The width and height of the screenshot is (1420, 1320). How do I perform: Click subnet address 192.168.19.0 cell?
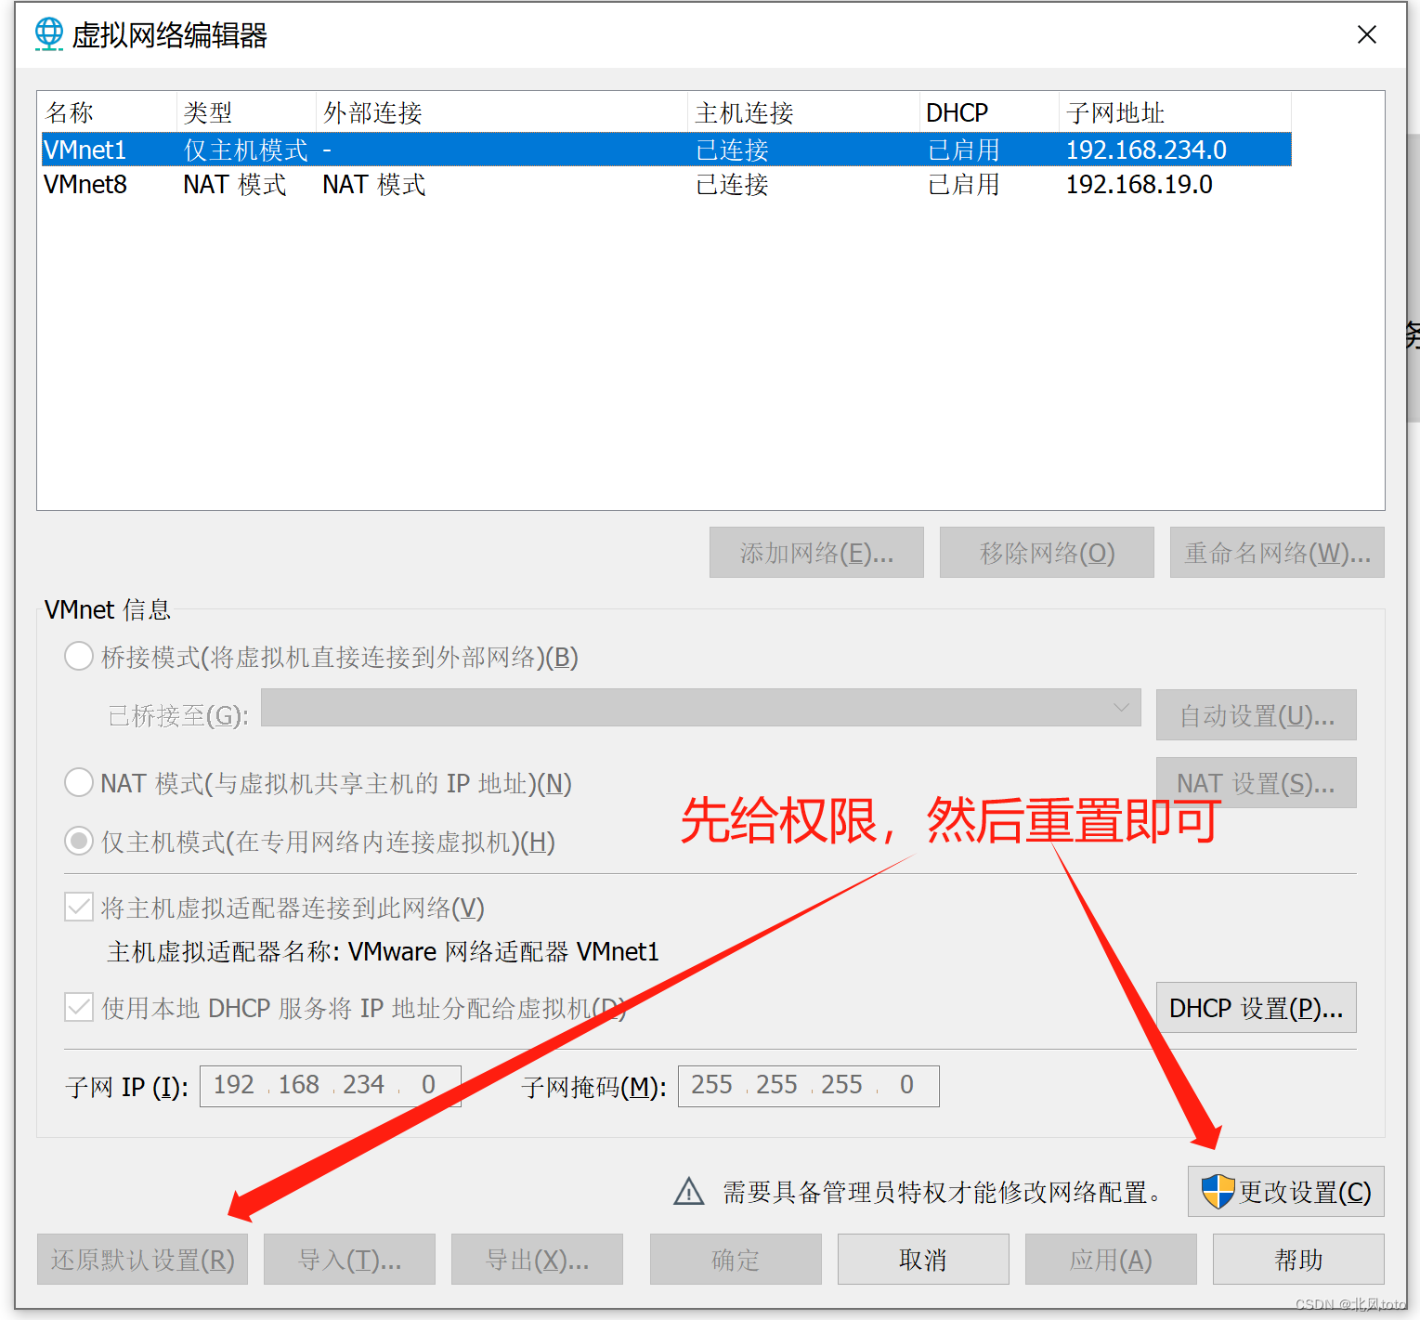point(1139,184)
